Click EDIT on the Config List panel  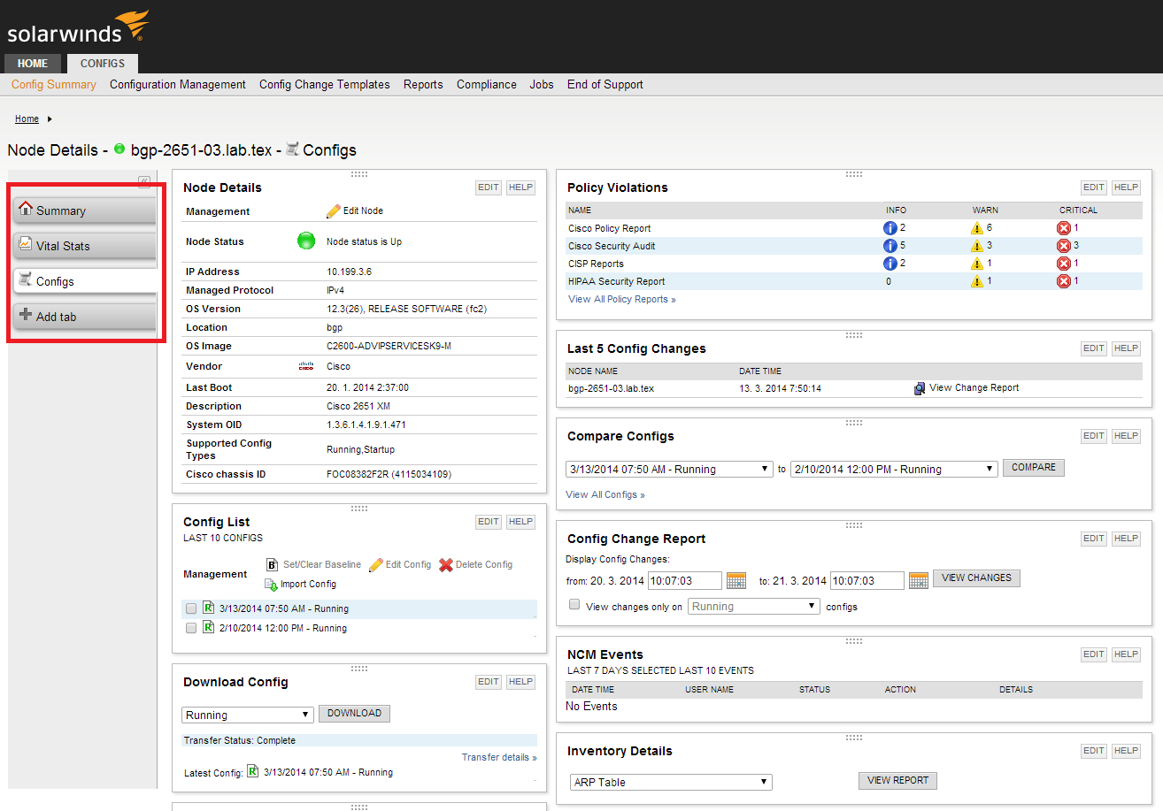pos(489,522)
